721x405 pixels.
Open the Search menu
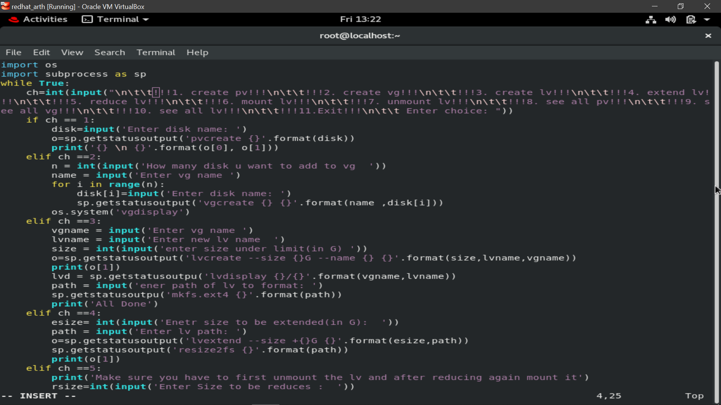pyautogui.click(x=110, y=52)
